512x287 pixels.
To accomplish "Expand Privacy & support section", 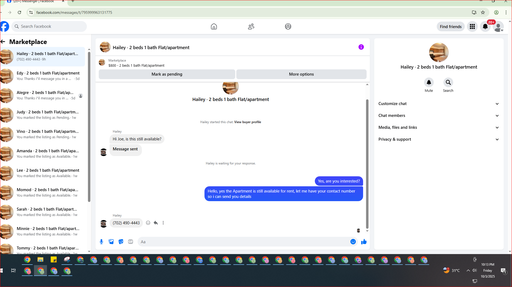I will pyautogui.click(x=439, y=139).
